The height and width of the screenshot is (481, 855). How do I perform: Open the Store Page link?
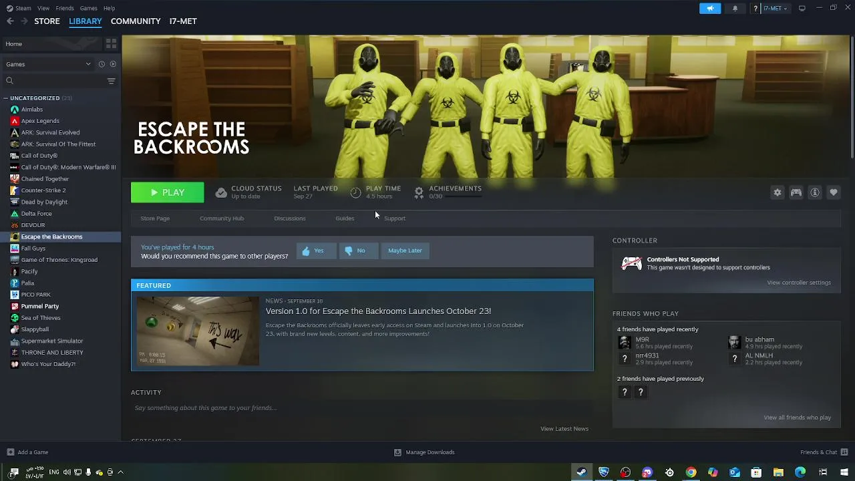point(155,218)
